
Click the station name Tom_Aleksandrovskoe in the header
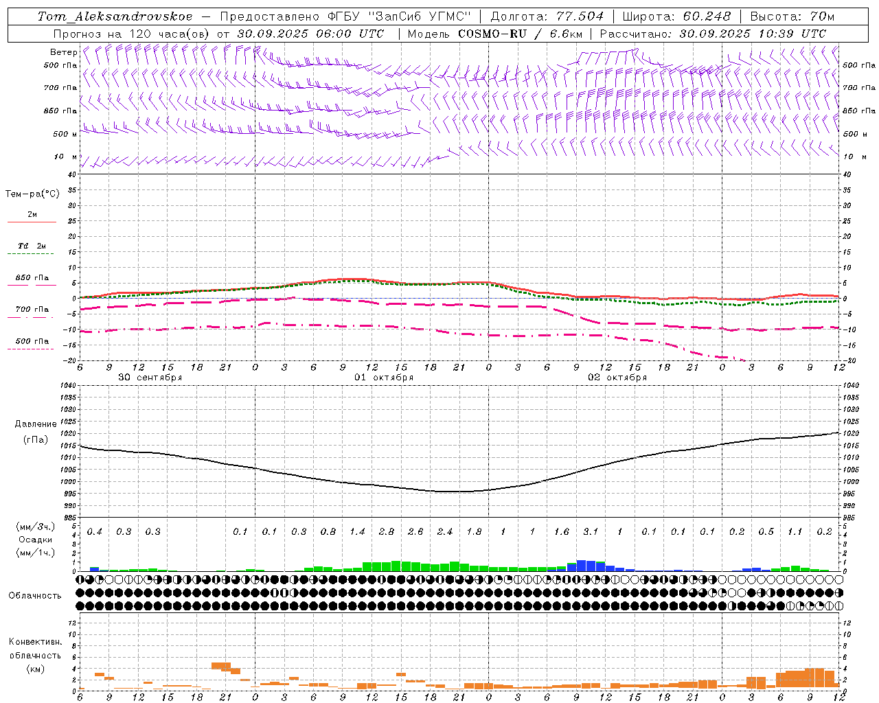pyautogui.click(x=115, y=16)
